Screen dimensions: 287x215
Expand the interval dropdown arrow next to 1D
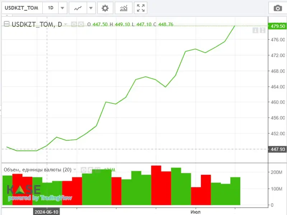[x=62, y=8]
